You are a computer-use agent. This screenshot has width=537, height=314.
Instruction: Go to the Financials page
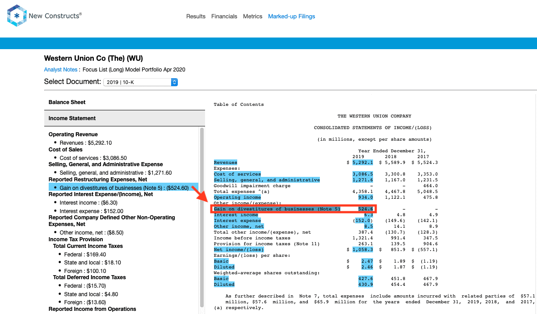click(224, 17)
